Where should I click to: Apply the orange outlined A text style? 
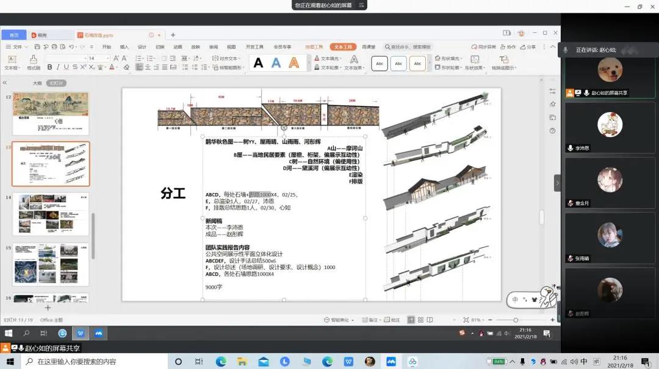tap(294, 63)
